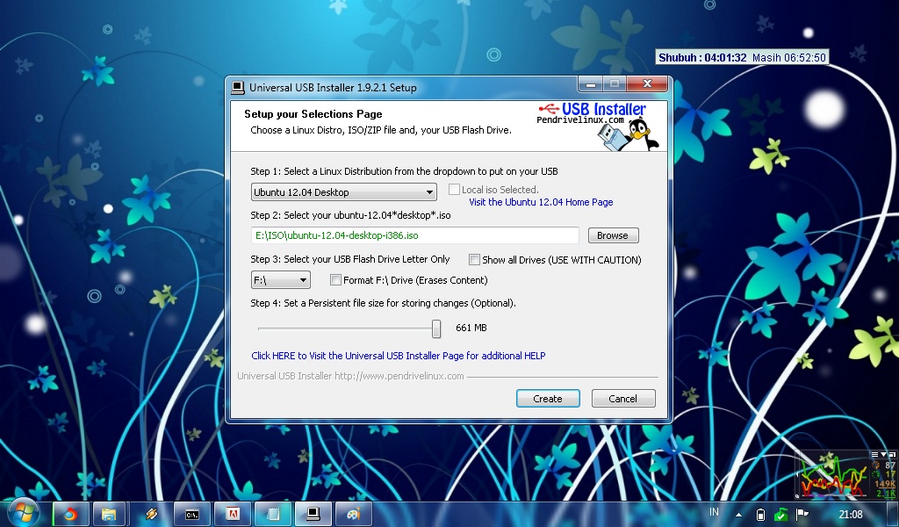Click the taskbar clock showing 21:08

click(x=851, y=514)
